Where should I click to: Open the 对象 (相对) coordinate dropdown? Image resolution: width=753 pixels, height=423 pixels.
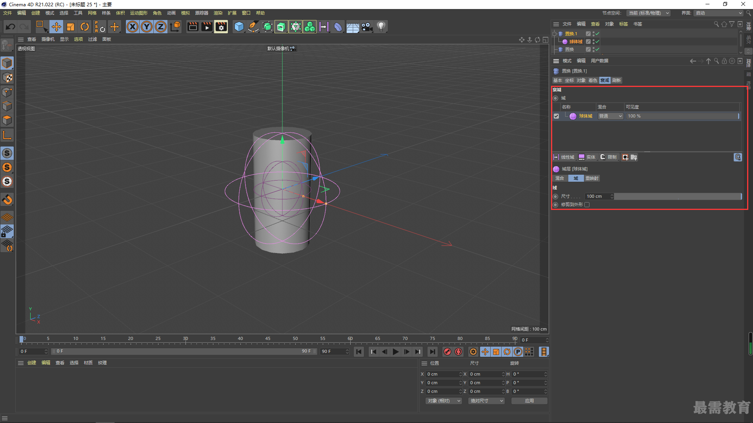coord(444,401)
